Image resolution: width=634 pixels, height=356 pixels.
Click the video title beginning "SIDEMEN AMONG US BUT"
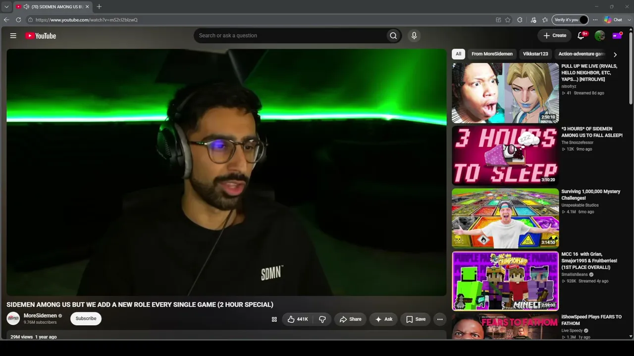click(x=140, y=305)
